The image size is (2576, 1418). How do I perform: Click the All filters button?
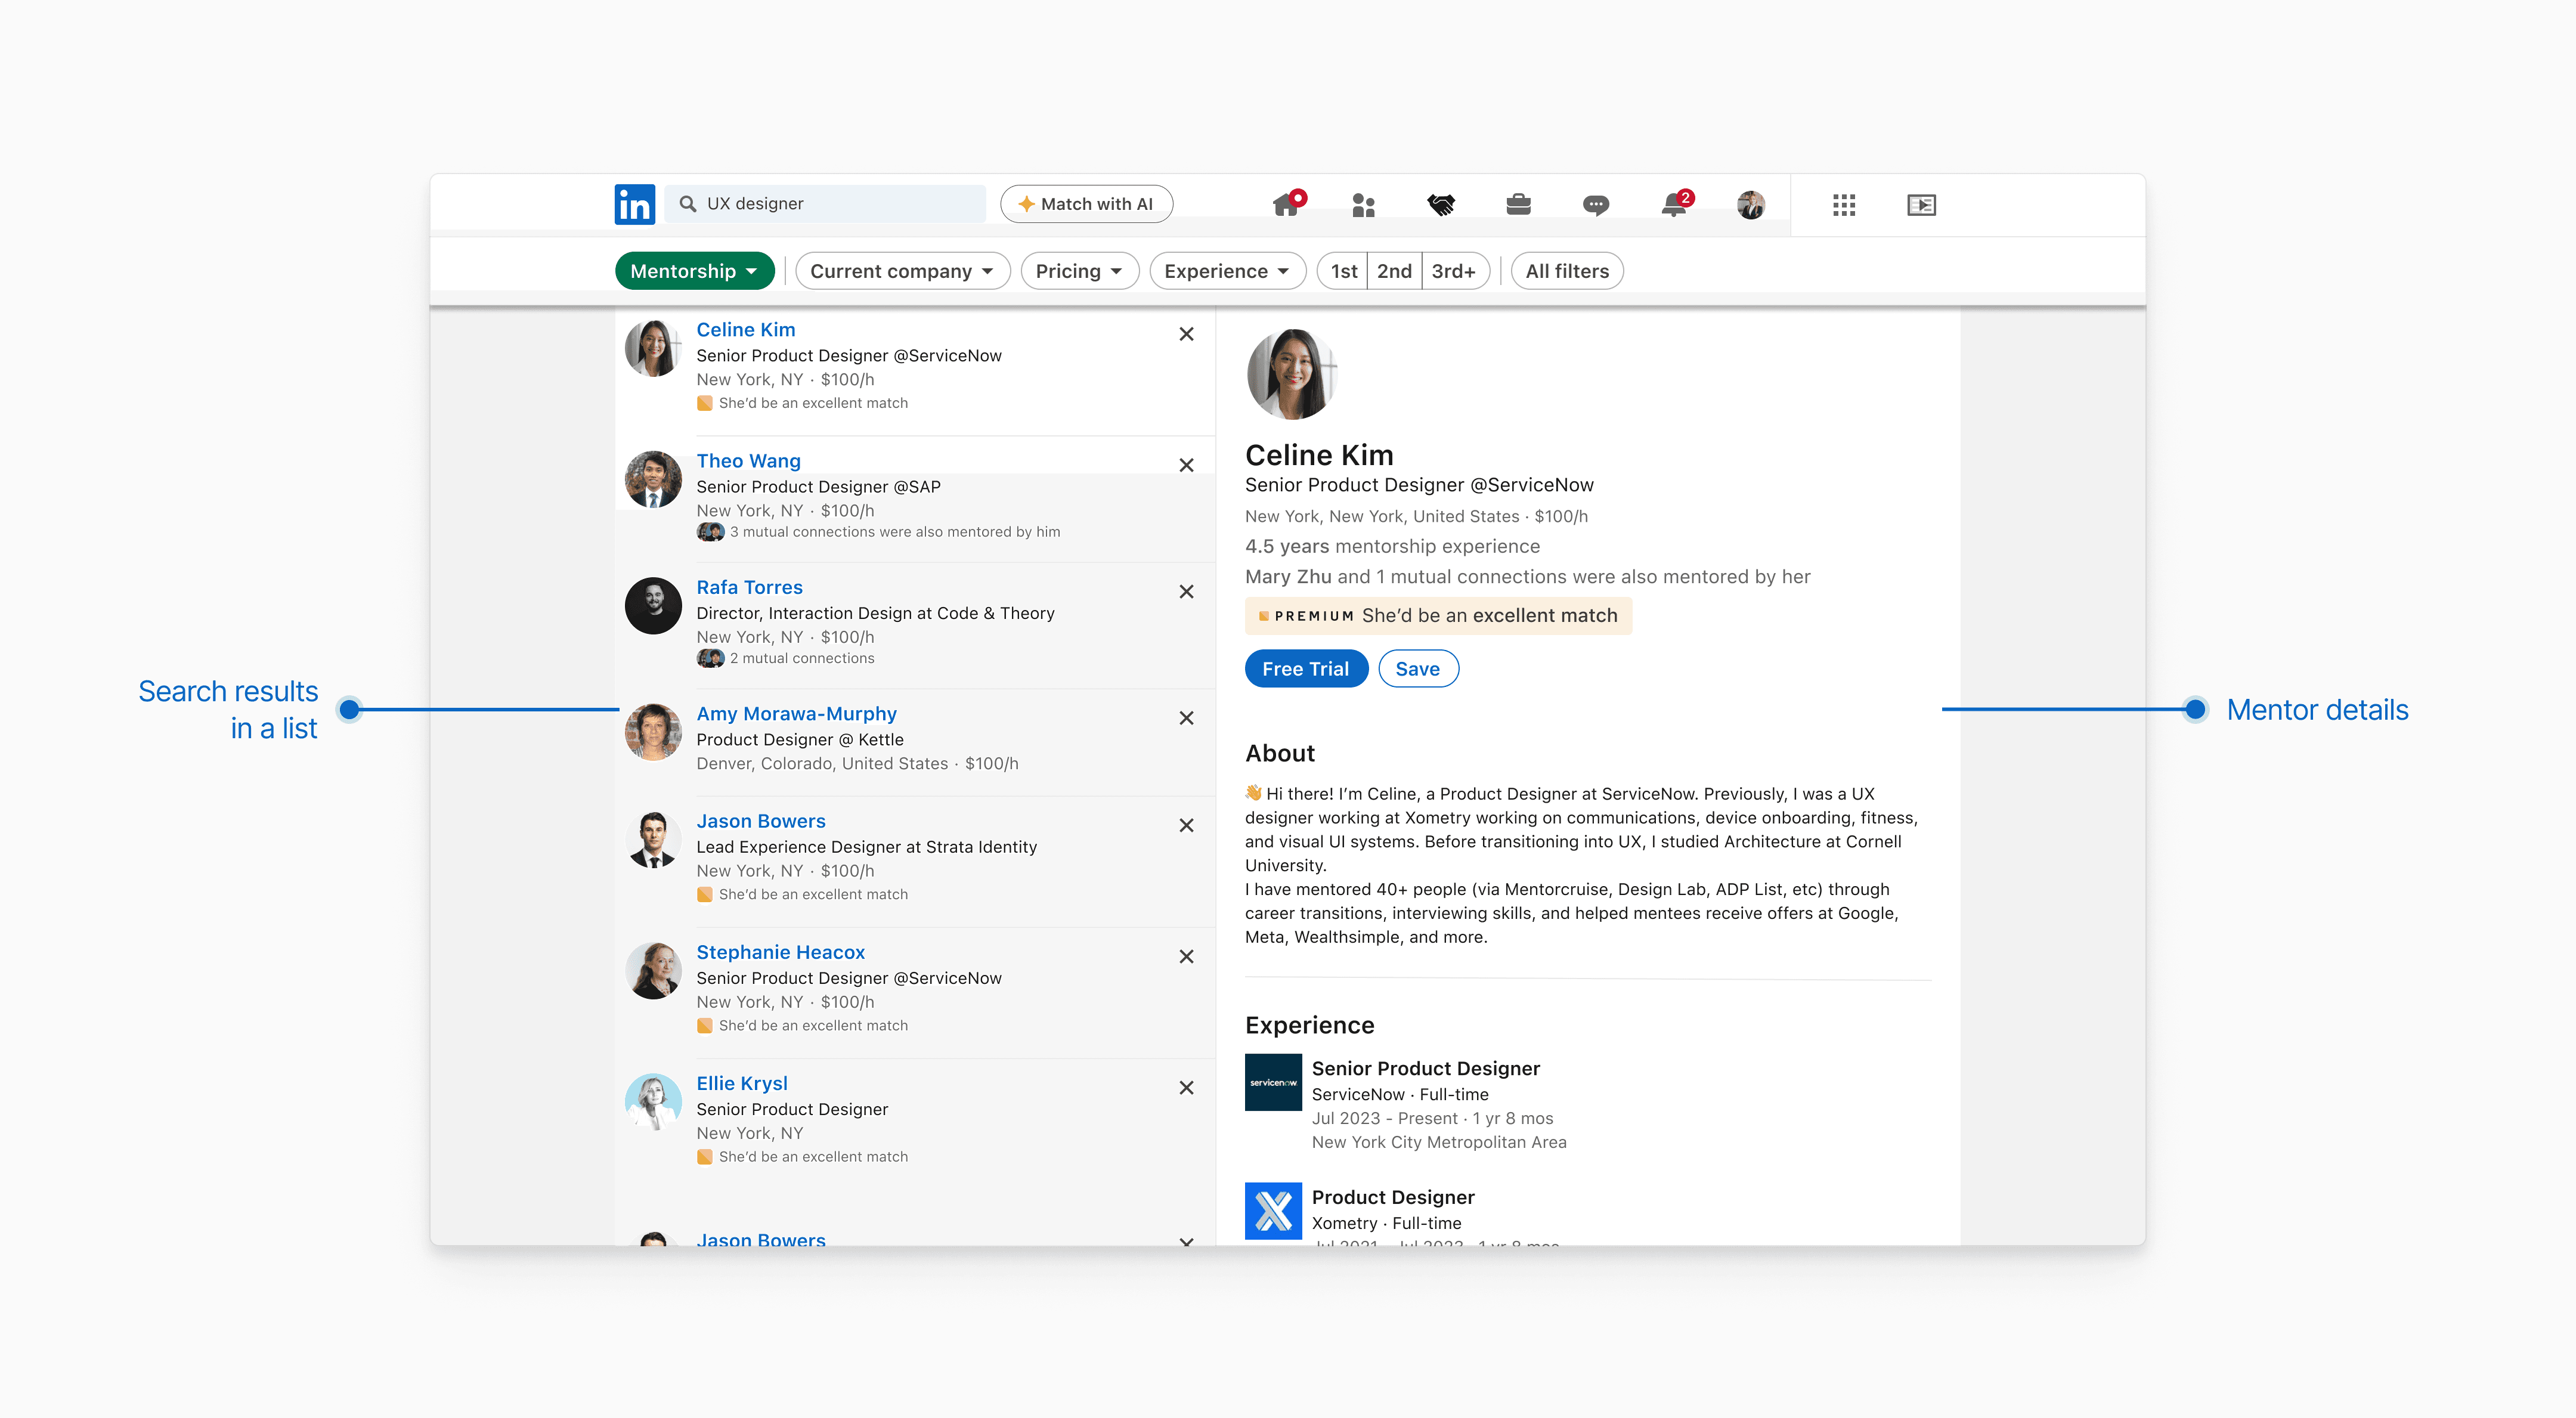pyautogui.click(x=1566, y=271)
